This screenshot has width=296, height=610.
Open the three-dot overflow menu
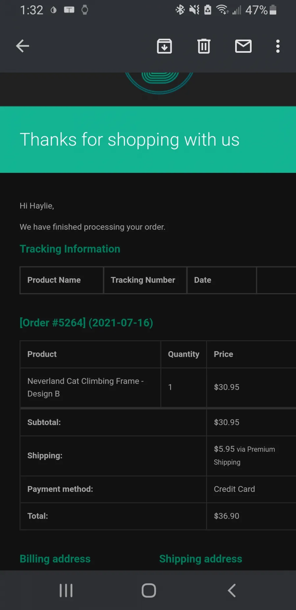tap(278, 46)
